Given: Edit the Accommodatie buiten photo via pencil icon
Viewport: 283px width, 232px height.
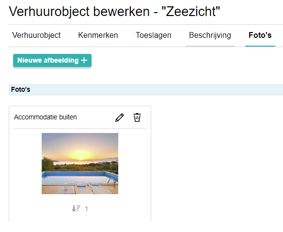Looking at the screenshot, I should (x=120, y=117).
